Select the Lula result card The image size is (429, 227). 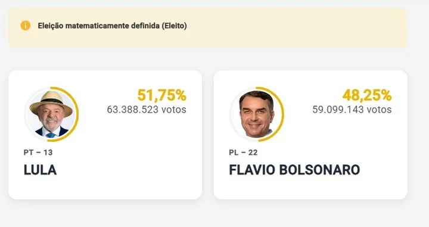pyautogui.click(x=105, y=135)
